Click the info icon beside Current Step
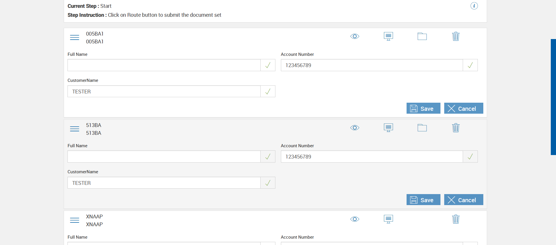The height and width of the screenshot is (245, 556). coord(474,6)
